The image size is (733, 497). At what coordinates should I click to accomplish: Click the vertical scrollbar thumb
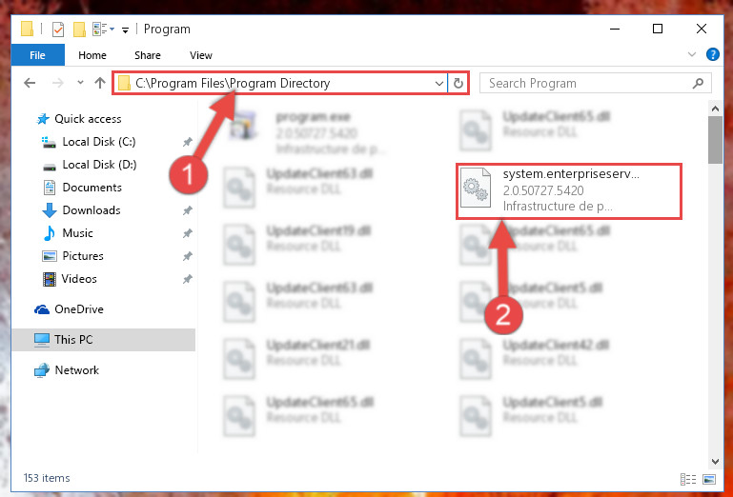point(715,140)
